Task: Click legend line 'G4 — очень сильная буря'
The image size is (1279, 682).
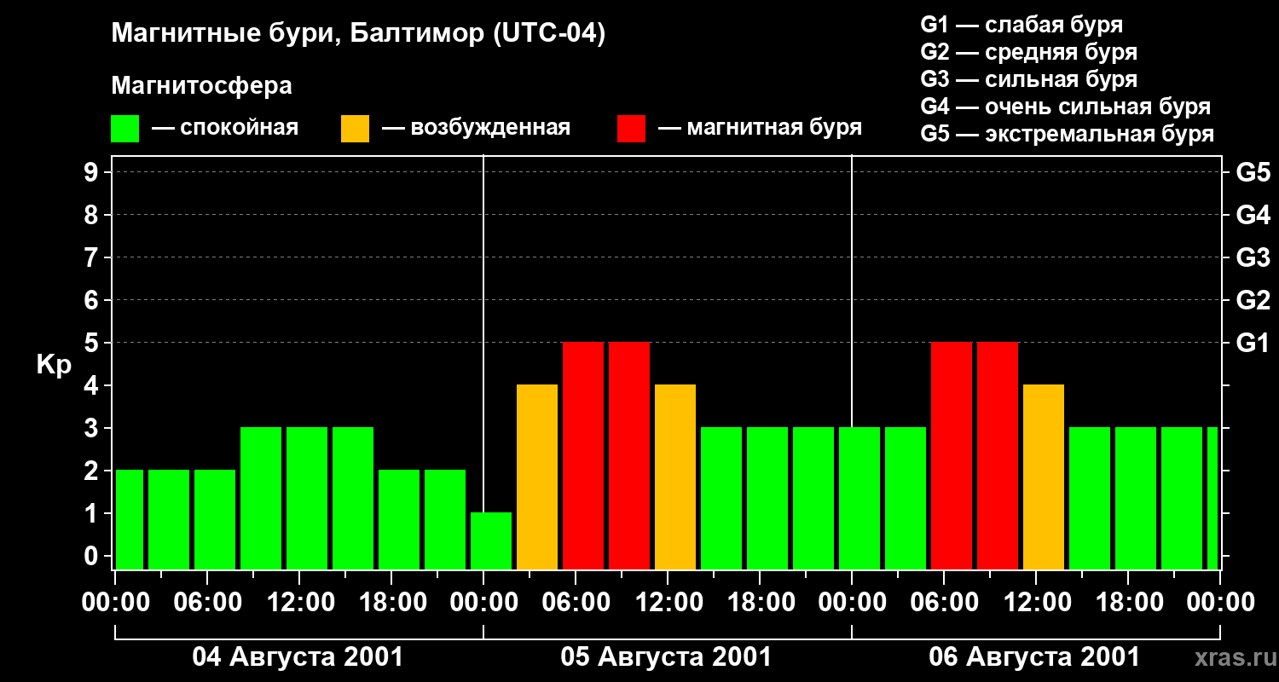Action: [1065, 107]
